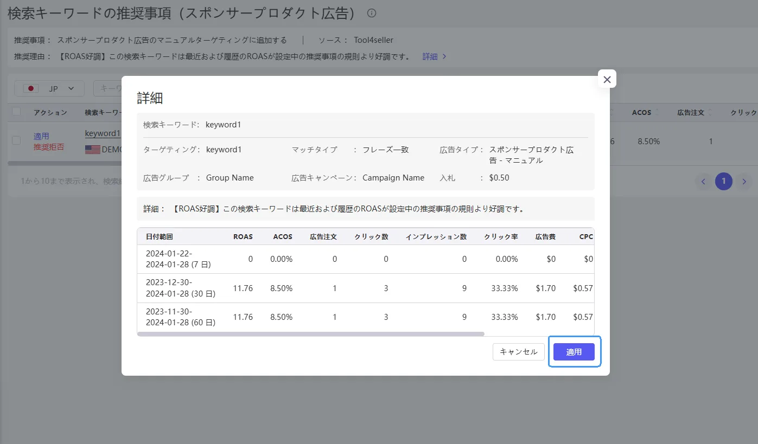Click Campaign Name value
The height and width of the screenshot is (444, 758).
coord(393,178)
